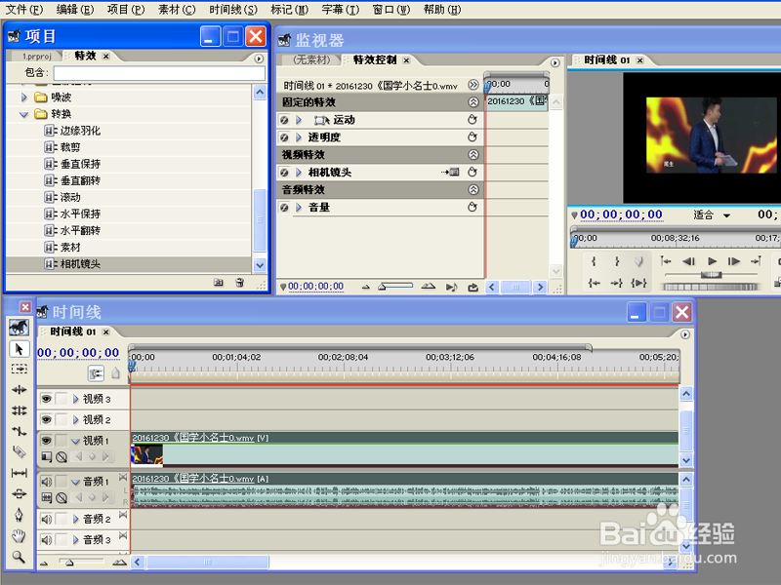The height and width of the screenshot is (585, 781).
Task: Select the Ripple Edit tool
Action: click(x=19, y=389)
